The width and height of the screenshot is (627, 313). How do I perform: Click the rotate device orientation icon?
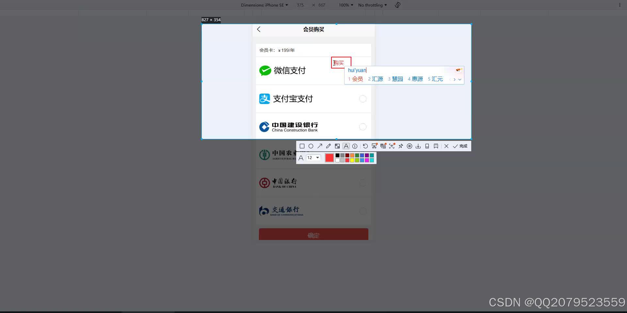pos(397,5)
